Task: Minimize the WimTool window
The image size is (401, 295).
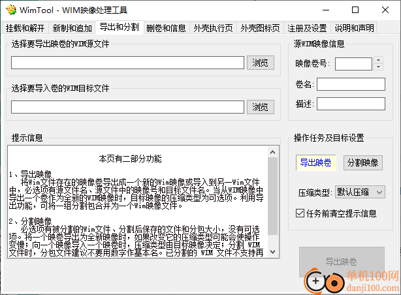Action: (326, 10)
